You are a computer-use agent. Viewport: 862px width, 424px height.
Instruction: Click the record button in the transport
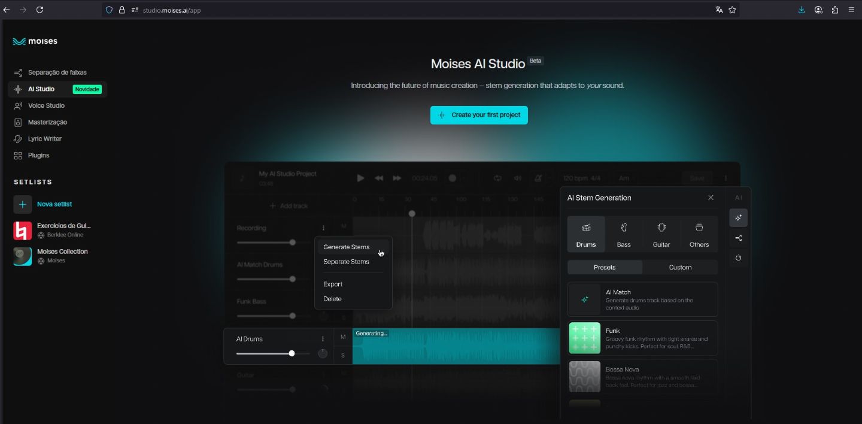tap(453, 178)
